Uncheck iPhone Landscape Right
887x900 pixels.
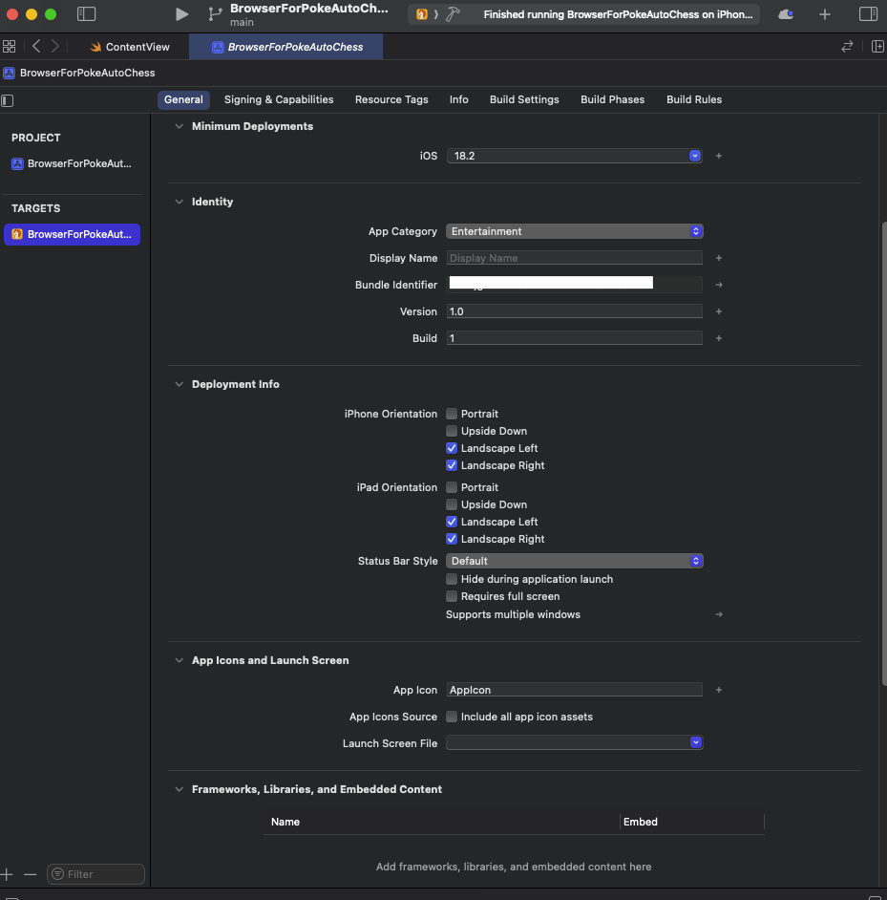point(452,465)
